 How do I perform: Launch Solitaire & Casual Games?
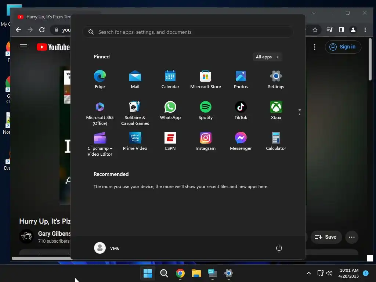click(x=135, y=113)
